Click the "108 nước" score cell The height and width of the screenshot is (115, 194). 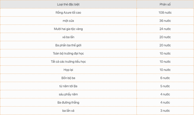tap(165, 13)
